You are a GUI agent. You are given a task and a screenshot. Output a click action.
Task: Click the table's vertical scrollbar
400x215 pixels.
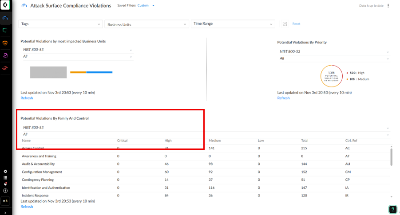[391, 157]
